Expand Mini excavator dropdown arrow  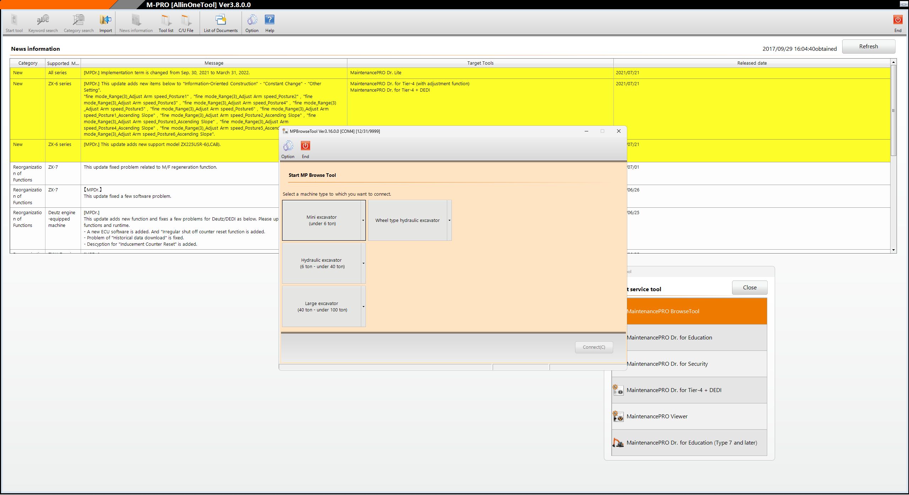(x=363, y=221)
